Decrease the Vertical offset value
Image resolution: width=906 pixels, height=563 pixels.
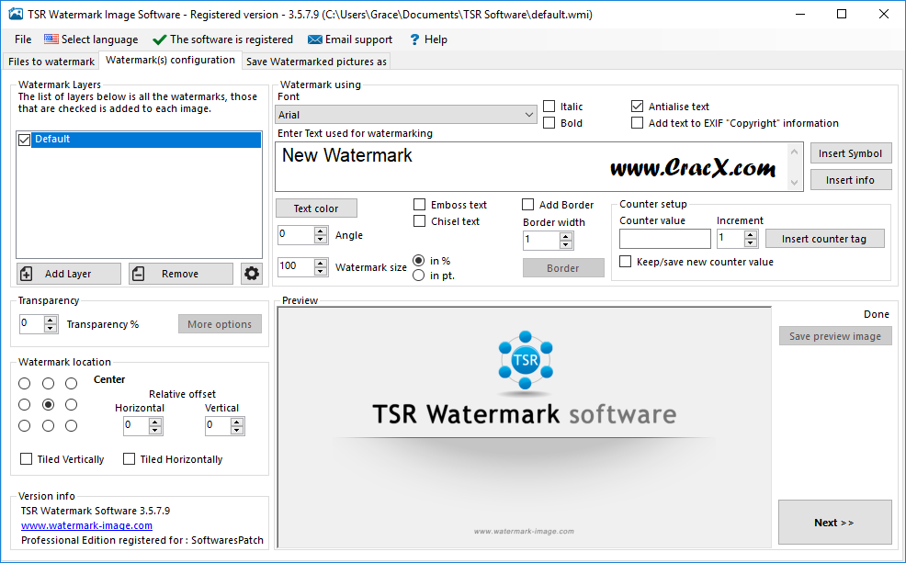pyautogui.click(x=236, y=430)
